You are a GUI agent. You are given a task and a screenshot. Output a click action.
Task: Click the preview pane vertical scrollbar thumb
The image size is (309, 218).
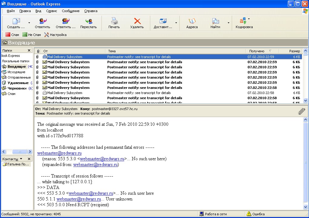coord(305,163)
